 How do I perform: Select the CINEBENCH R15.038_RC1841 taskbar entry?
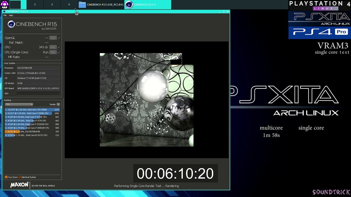[101, 5]
